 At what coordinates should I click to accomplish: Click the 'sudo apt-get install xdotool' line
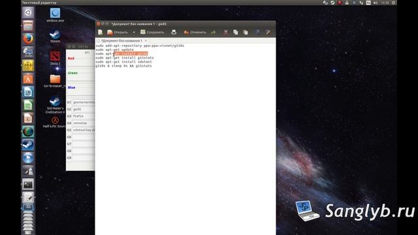click(x=123, y=61)
